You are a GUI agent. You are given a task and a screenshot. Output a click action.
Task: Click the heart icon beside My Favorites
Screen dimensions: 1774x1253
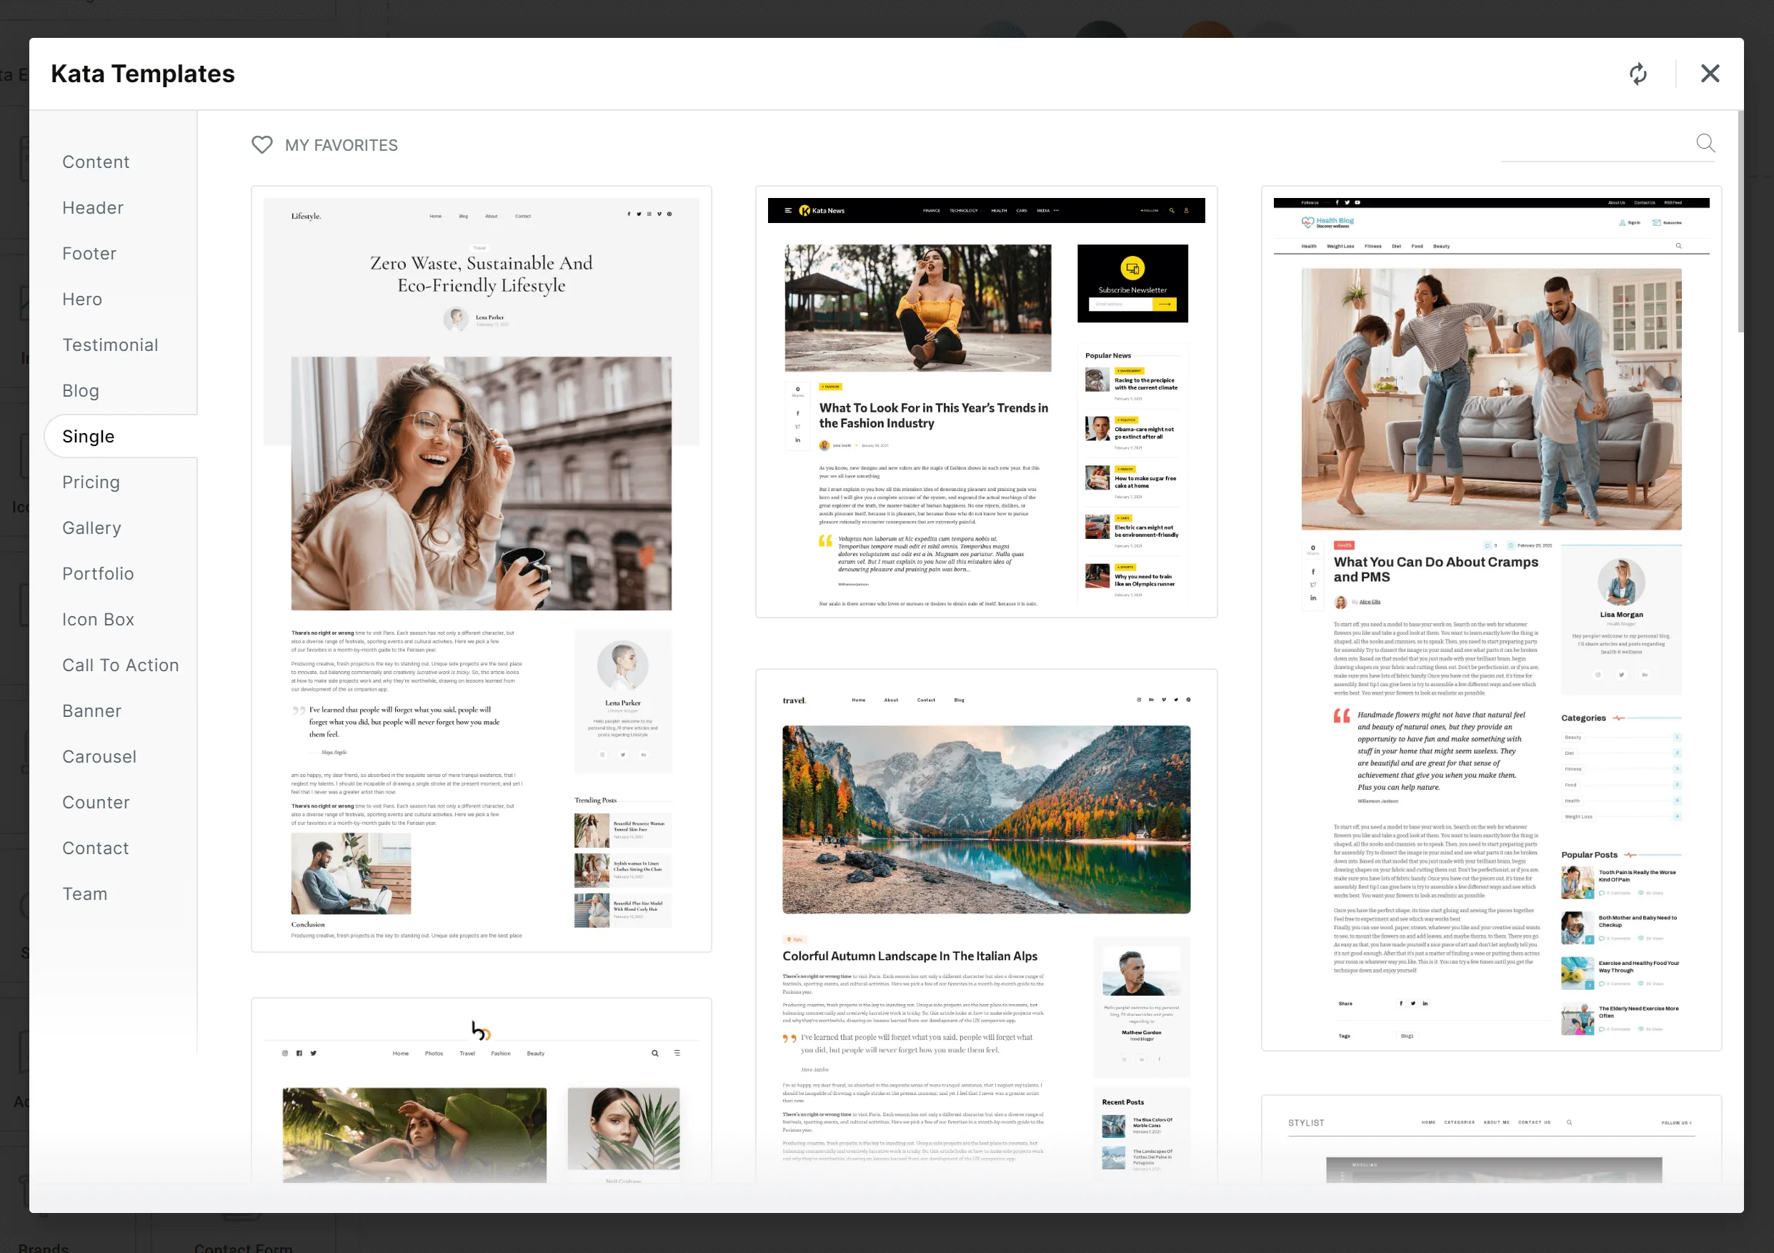pos(262,144)
